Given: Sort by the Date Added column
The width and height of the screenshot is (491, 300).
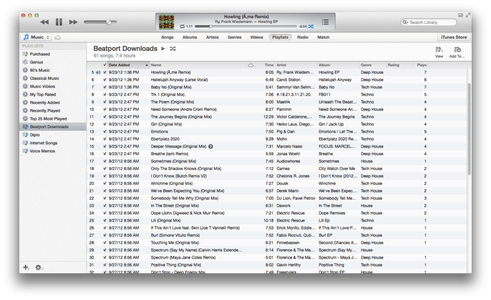Looking at the screenshot, I should 128,65.
